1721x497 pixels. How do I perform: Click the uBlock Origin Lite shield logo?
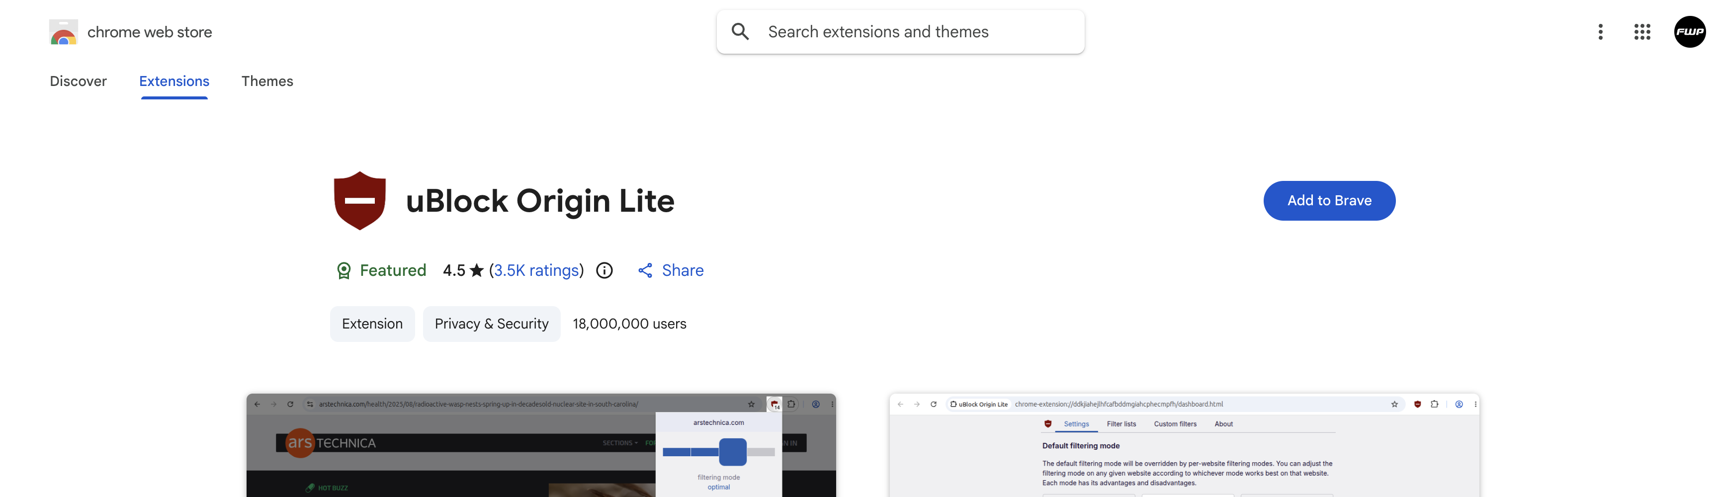359,200
